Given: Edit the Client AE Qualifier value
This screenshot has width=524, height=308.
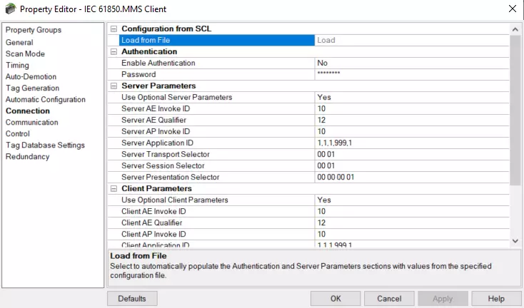Looking at the screenshot, I should point(412,223).
